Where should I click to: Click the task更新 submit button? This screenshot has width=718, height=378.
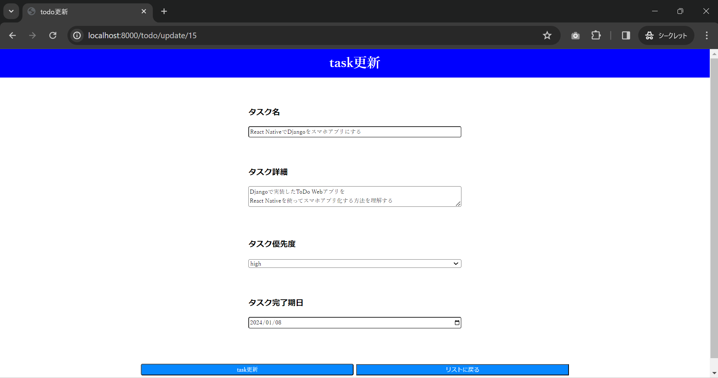click(247, 369)
